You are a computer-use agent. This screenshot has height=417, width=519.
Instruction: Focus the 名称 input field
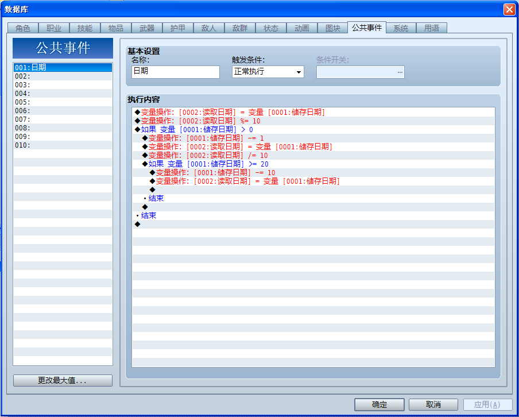(x=176, y=72)
